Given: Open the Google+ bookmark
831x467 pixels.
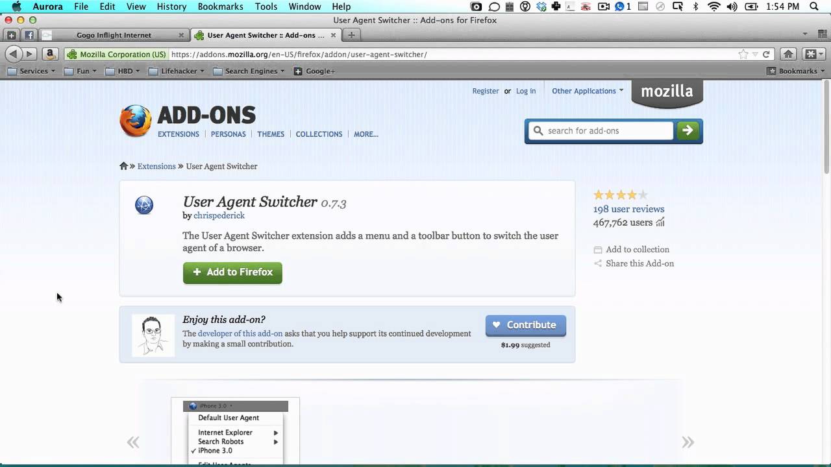Looking at the screenshot, I should tap(315, 71).
